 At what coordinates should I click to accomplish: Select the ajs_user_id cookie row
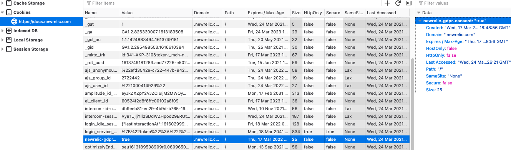pos(246,86)
